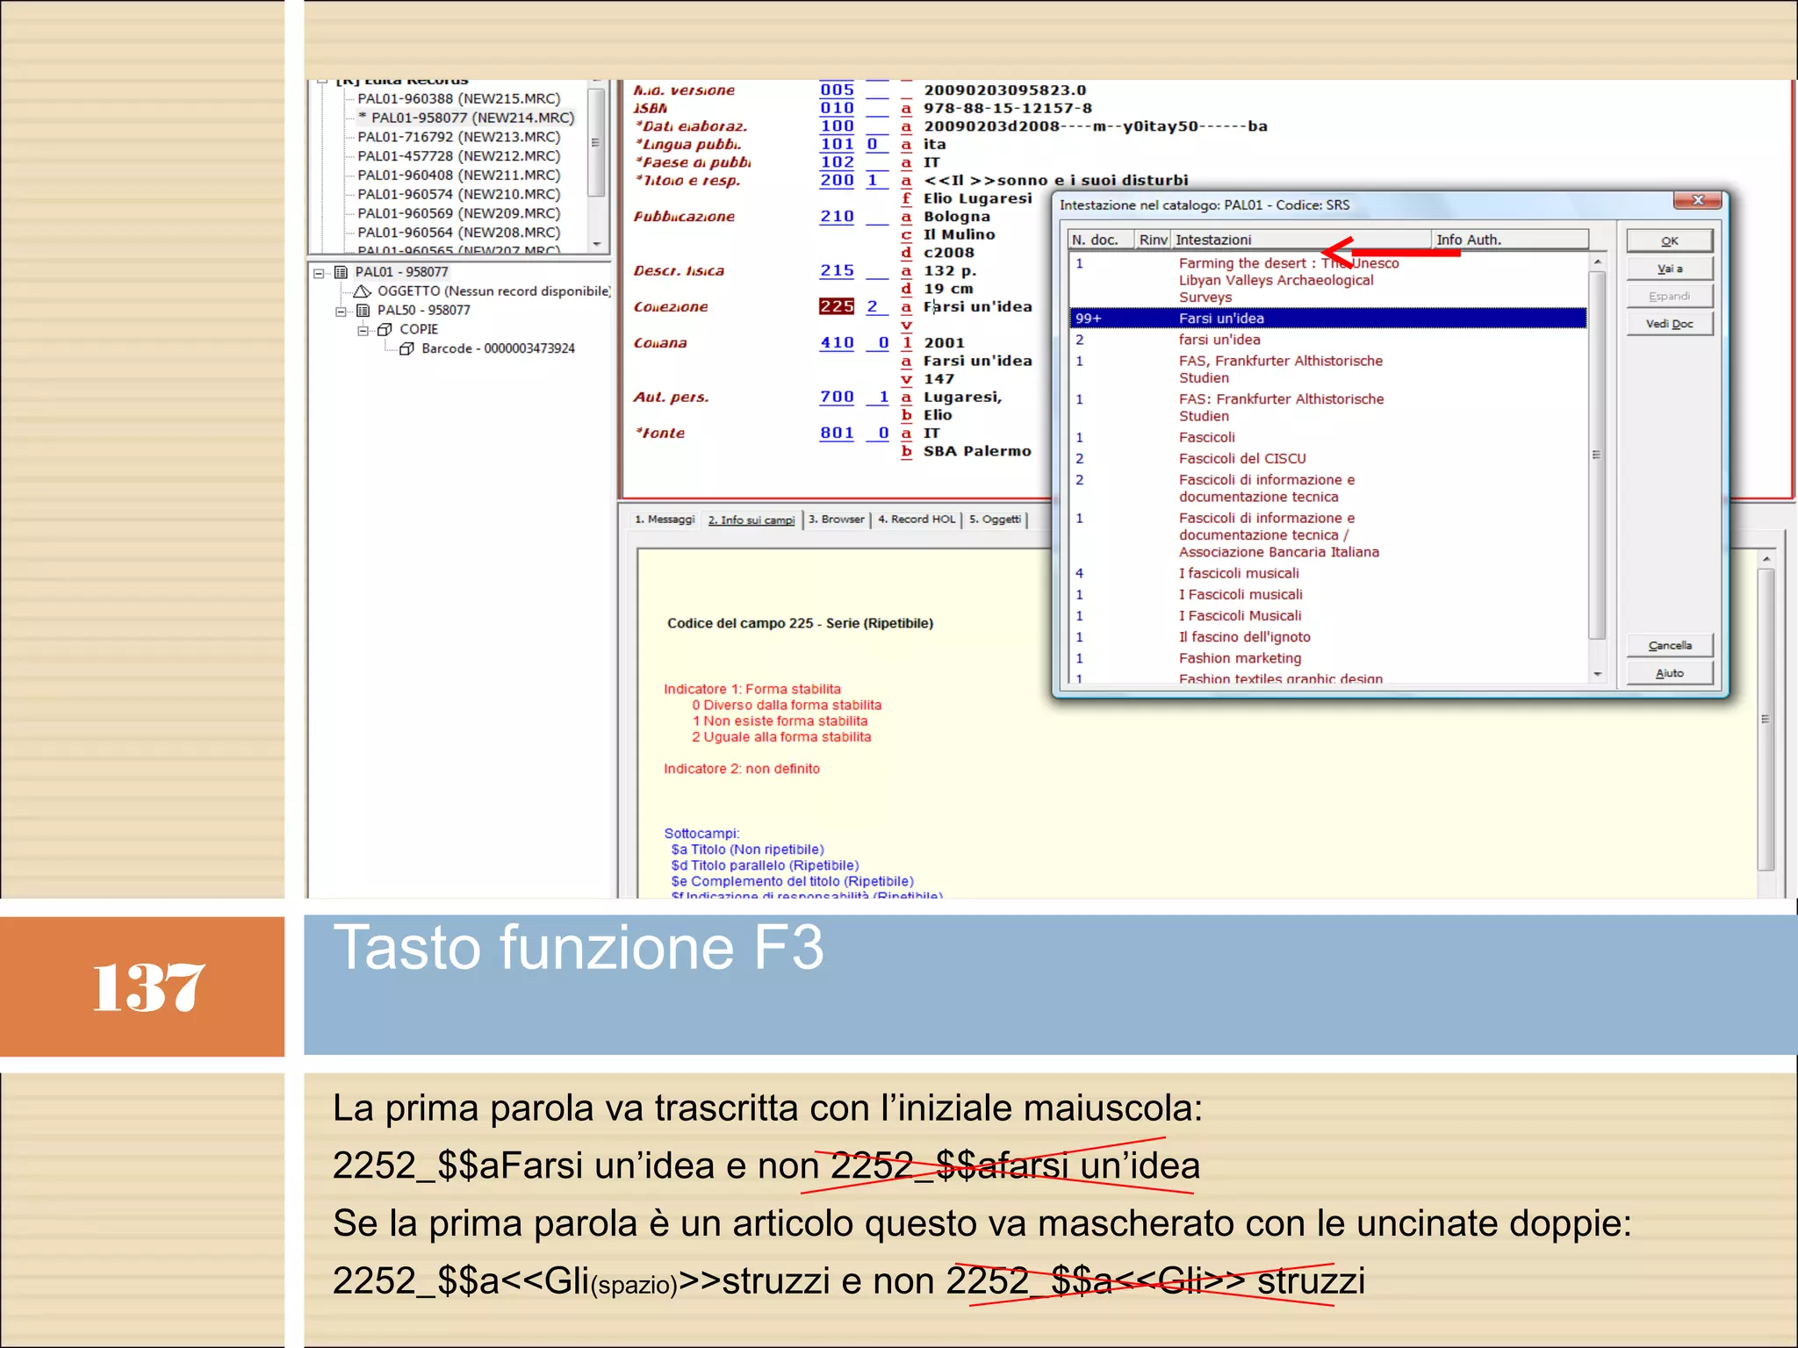Open the 1. Messaggi tab

[x=665, y=520]
